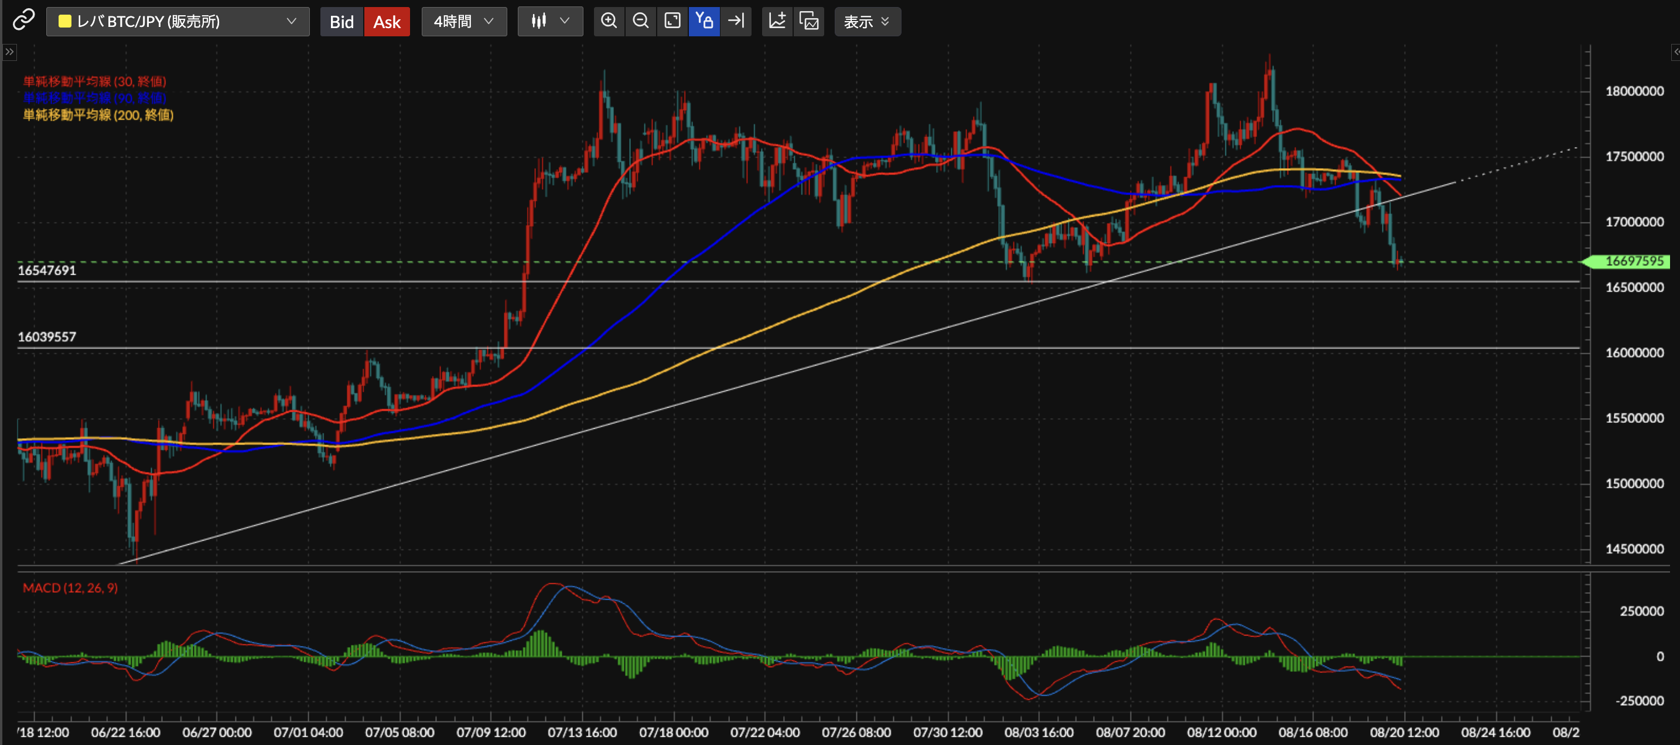Expand the left side panel
This screenshot has width=1680, height=745.
[9, 52]
